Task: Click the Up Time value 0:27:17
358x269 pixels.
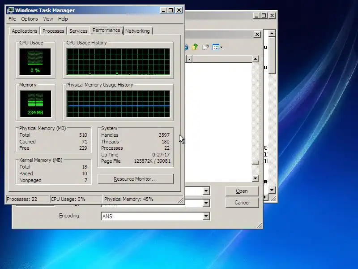Action: (x=161, y=155)
